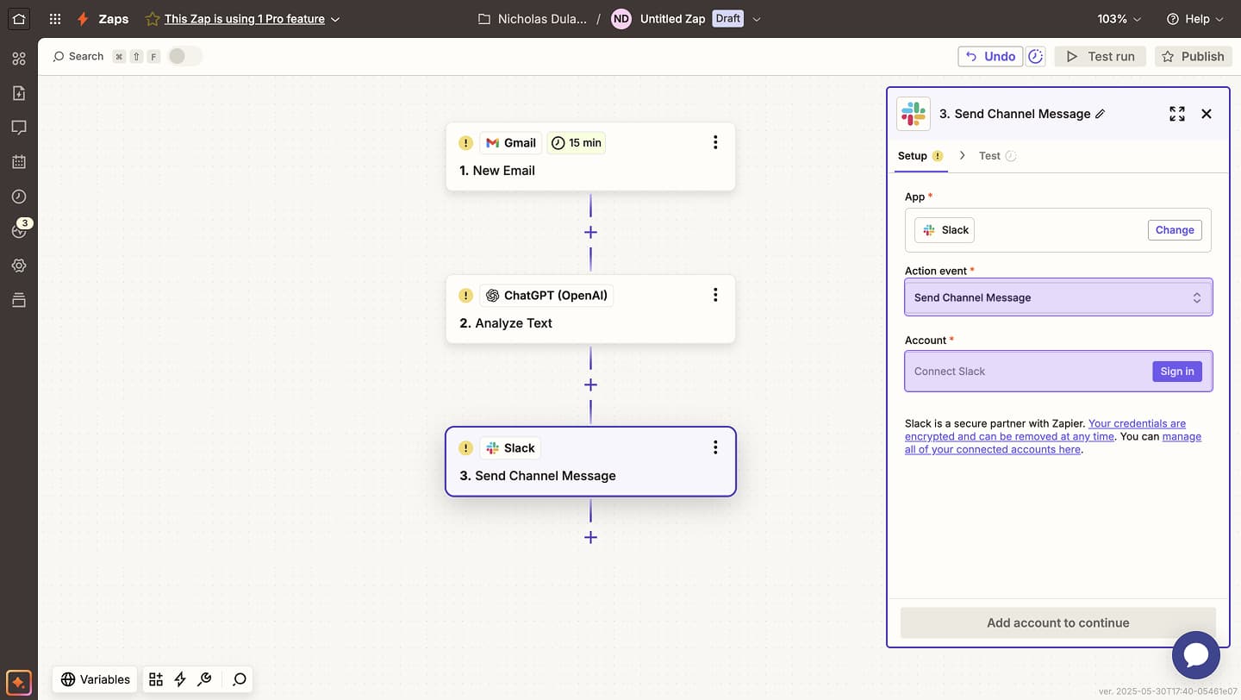Select the 1. New Email Gmail step

click(x=590, y=156)
